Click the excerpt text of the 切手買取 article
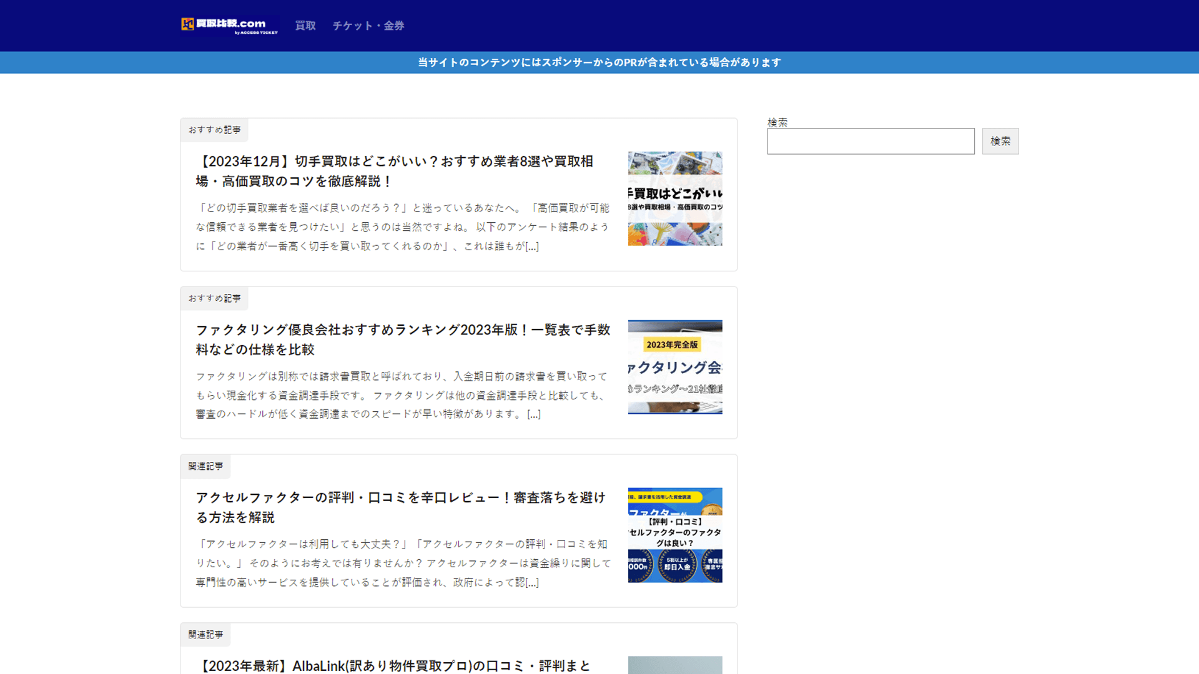The image size is (1199, 674). pos(403,227)
